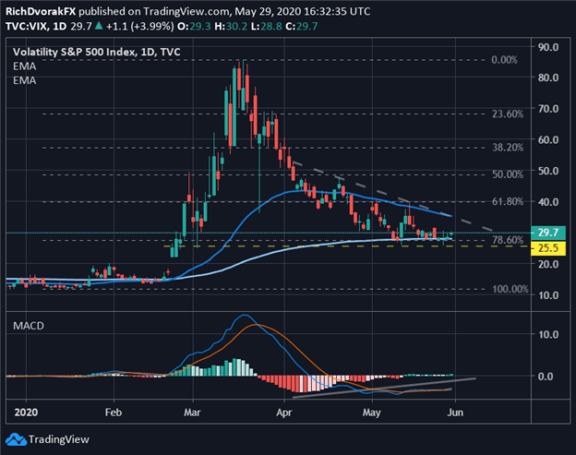Select the O:29.3 open value

[194, 27]
